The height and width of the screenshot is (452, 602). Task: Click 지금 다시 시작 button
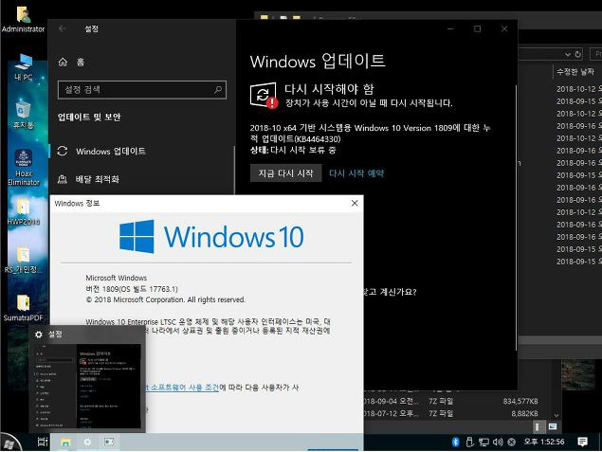click(285, 173)
